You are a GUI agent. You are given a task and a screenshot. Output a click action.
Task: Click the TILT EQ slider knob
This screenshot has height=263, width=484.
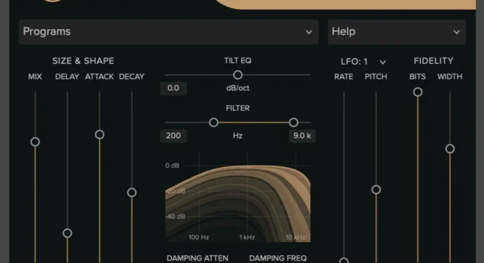(238, 75)
